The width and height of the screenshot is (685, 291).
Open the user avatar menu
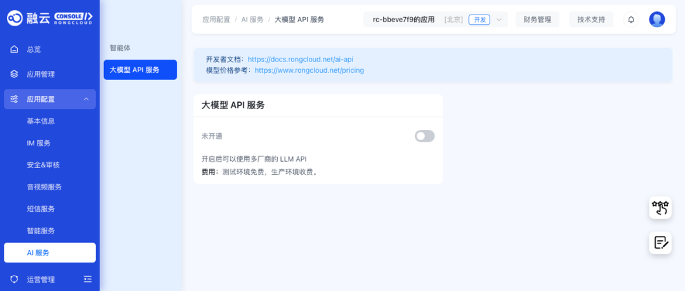point(656,20)
